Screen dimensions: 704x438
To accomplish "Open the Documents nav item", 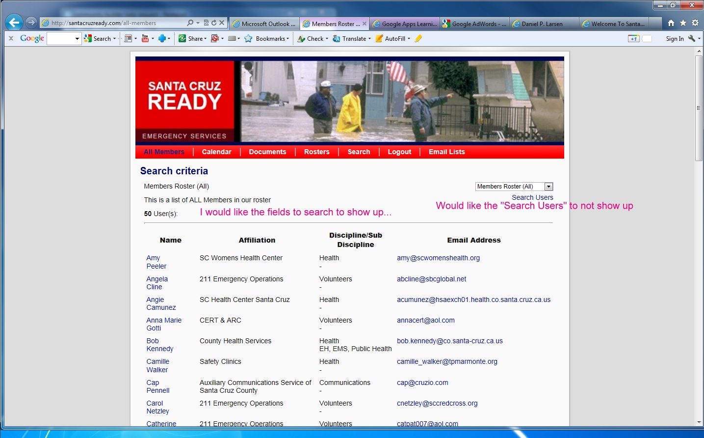I will [x=267, y=152].
